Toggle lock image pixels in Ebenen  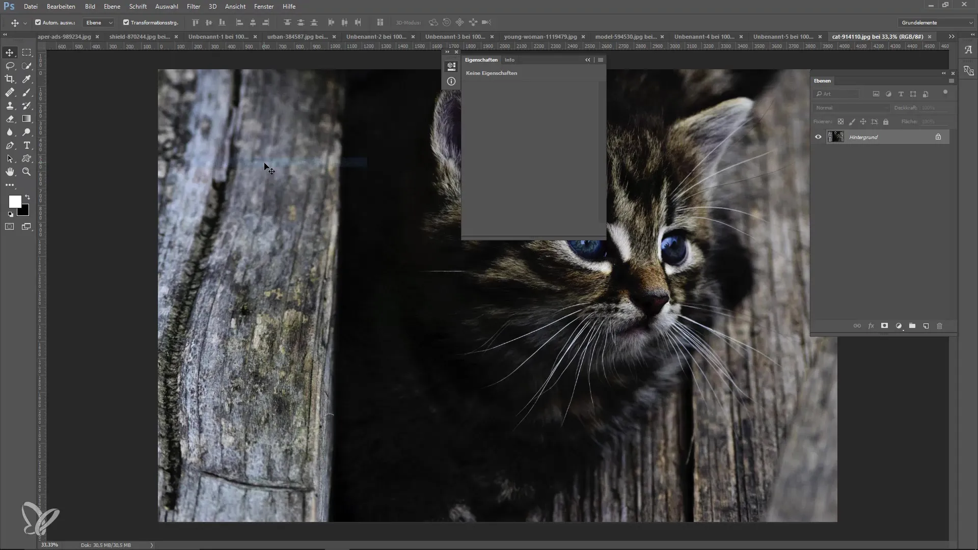[852, 122]
